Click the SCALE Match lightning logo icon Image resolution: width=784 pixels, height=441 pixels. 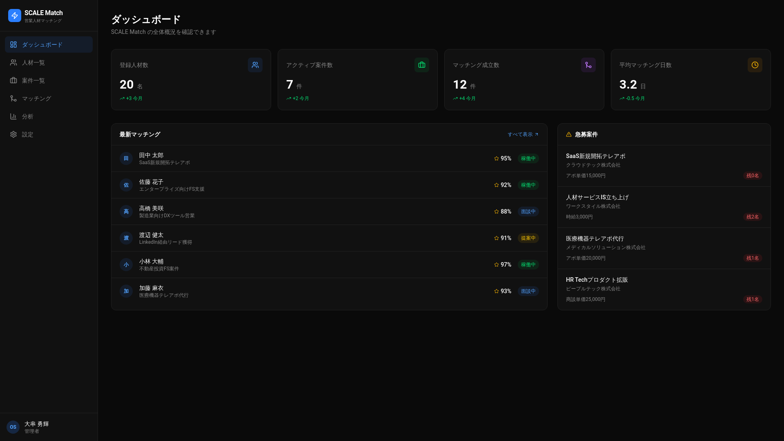(x=15, y=16)
